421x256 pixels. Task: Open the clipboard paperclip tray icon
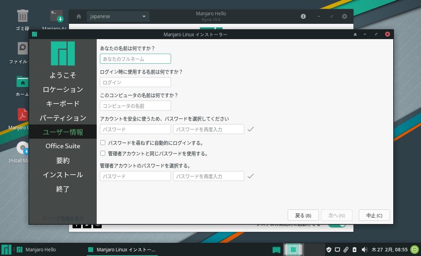(x=346, y=250)
